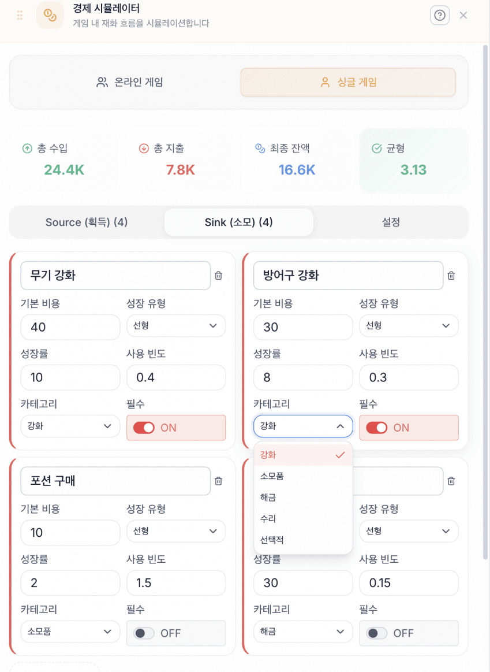490x672 pixels.
Task: Delete the 방어구 강화 sink item
Action: pos(451,276)
